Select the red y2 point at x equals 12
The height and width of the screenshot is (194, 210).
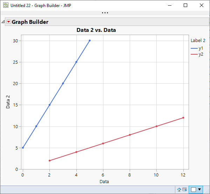[183, 118]
